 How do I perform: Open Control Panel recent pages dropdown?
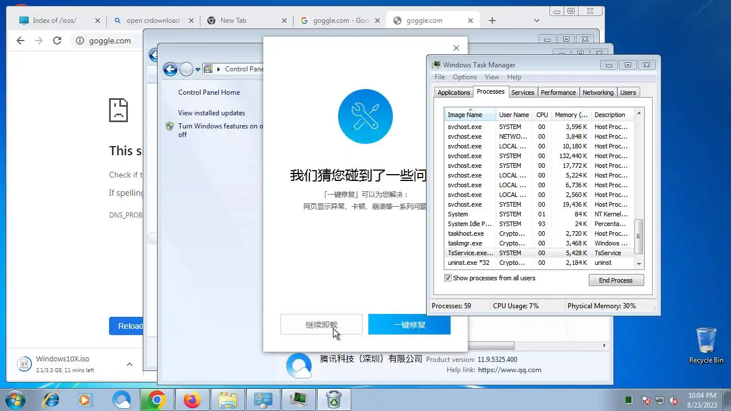click(198, 70)
